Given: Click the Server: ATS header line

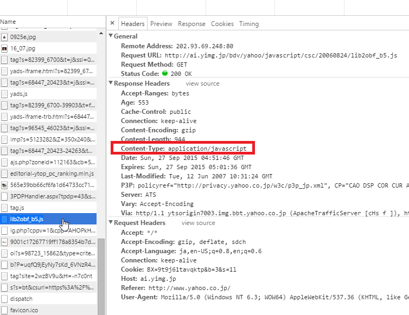Looking at the screenshot, I should [x=138, y=195].
